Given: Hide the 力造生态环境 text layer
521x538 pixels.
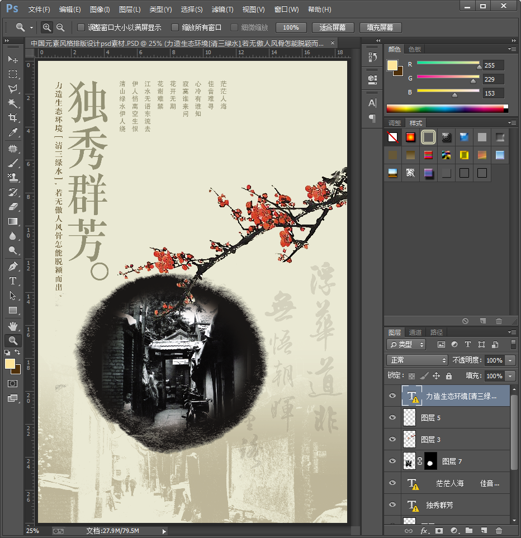Looking at the screenshot, I should (x=392, y=396).
